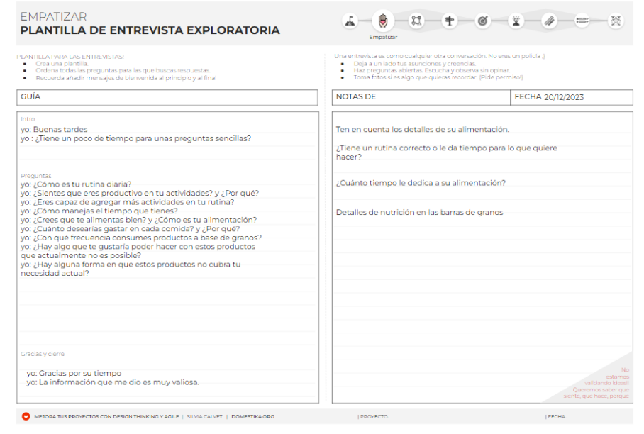The height and width of the screenshot is (434, 644).
Task: Click '¿Crees que te alimentas bien?' question
Action: (x=138, y=220)
